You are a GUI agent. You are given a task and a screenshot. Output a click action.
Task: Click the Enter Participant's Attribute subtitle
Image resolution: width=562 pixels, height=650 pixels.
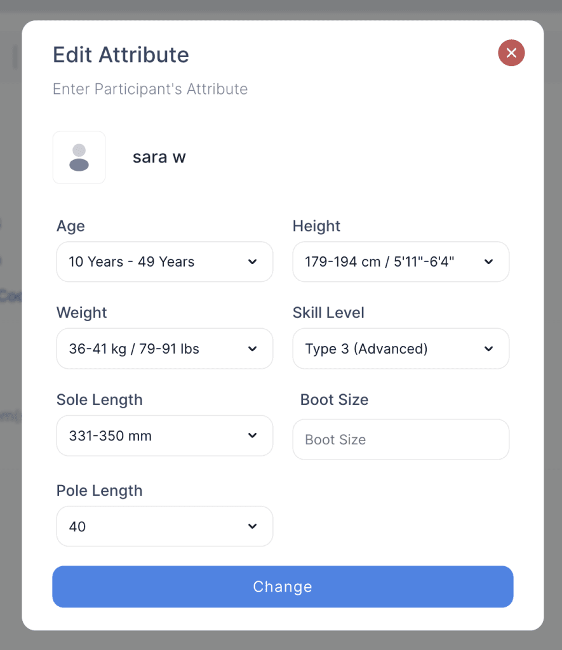150,89
